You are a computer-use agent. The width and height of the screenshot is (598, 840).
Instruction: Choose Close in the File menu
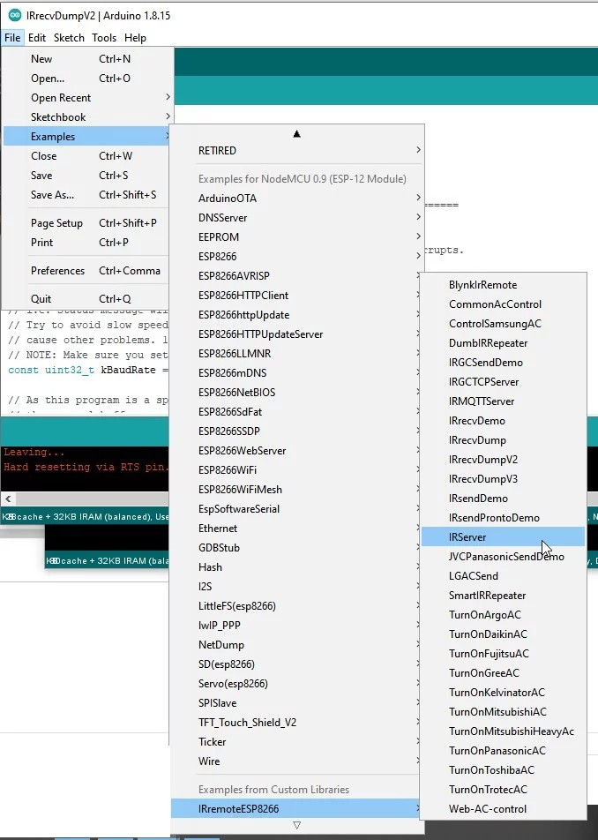[x=86, y=156]
